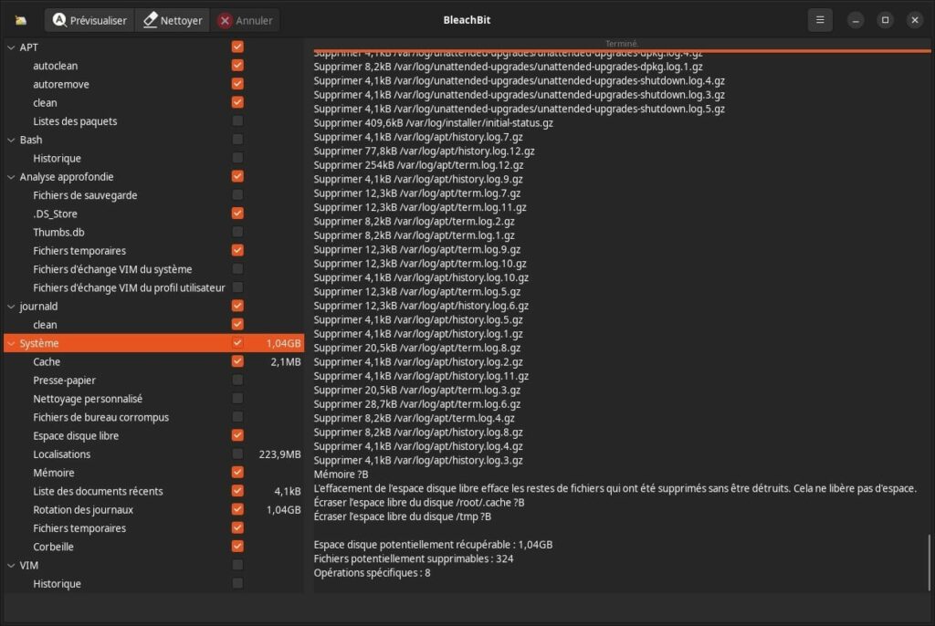Uncheck the Système group checkbox

pos(237,342)
